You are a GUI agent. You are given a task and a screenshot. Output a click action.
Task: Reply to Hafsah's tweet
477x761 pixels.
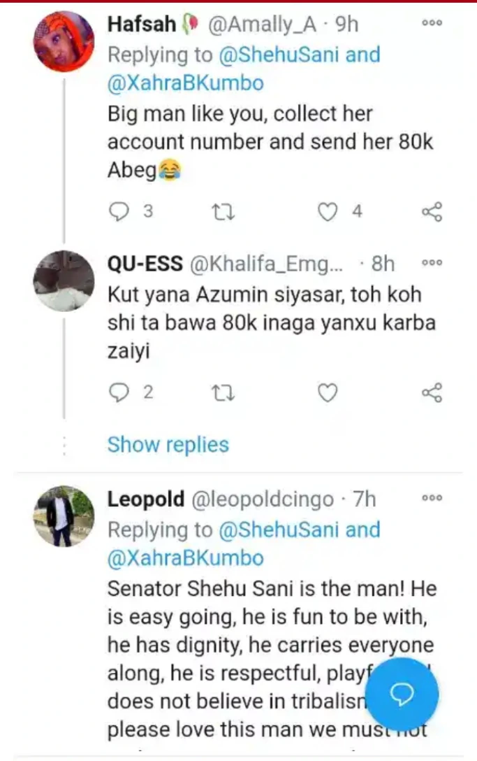pyautogui.click(x=120, y=211)
